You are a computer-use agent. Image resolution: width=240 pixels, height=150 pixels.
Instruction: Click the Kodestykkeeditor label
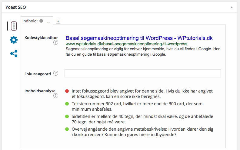(x=41, y=38)
